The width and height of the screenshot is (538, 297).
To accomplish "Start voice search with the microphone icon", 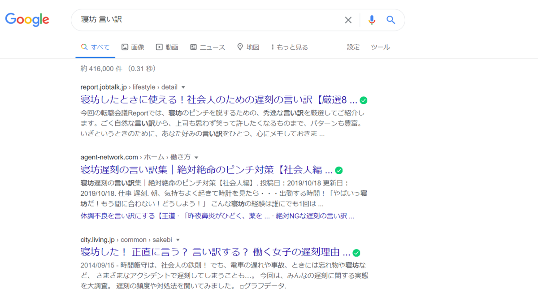I will click(372, 20).
